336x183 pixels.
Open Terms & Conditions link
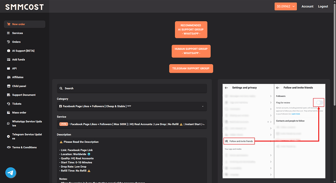point(25,147)
